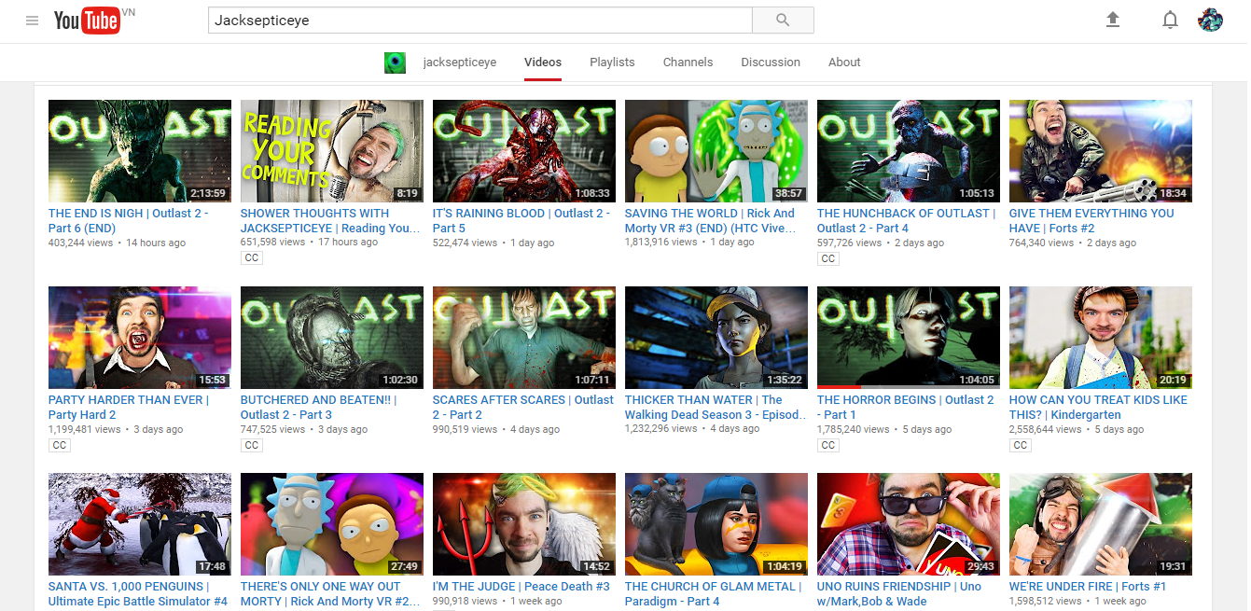Click title 'BUTCHERED AND BEATEN!!'

pos(319,407)
